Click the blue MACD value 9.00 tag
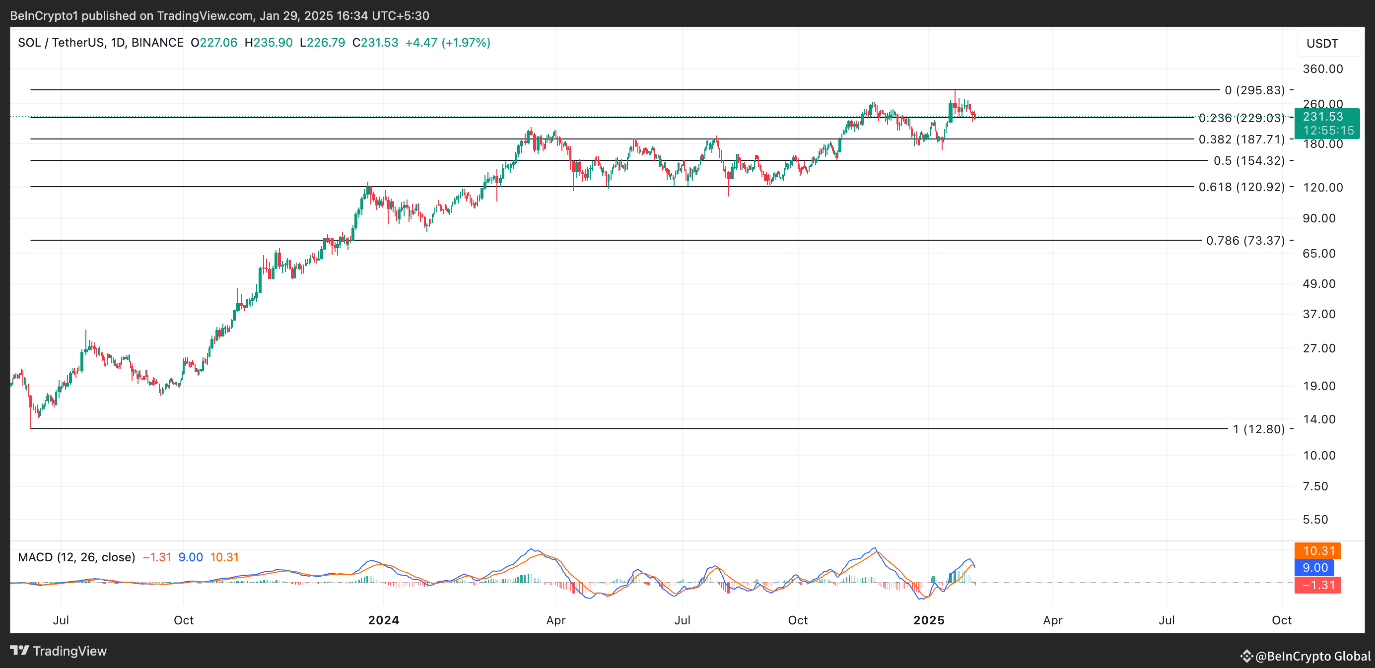1375x668 pixels. tap(1314, 568)
